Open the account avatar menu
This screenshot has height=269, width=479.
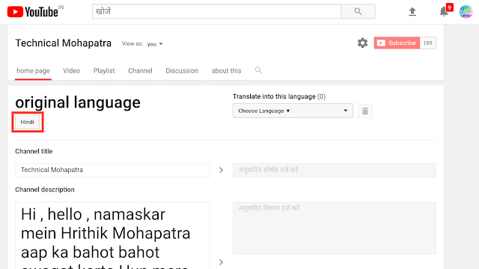(x=466, y=12)
